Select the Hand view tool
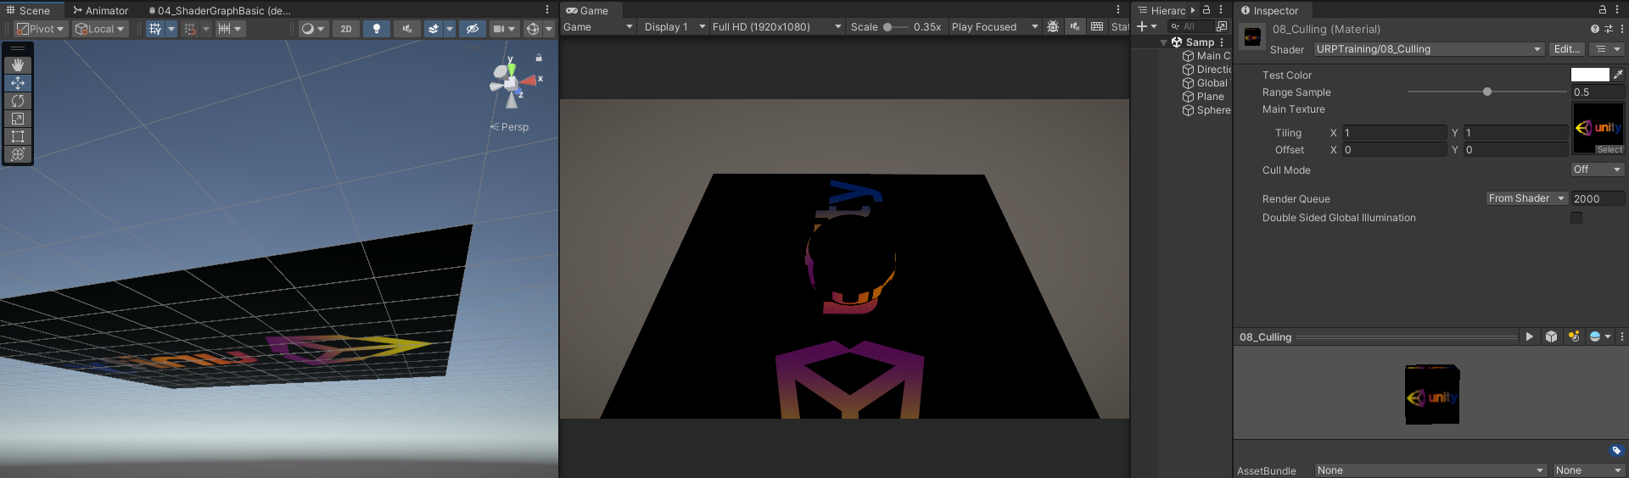The image size is (1629, 478). click(x=18, y=65)
